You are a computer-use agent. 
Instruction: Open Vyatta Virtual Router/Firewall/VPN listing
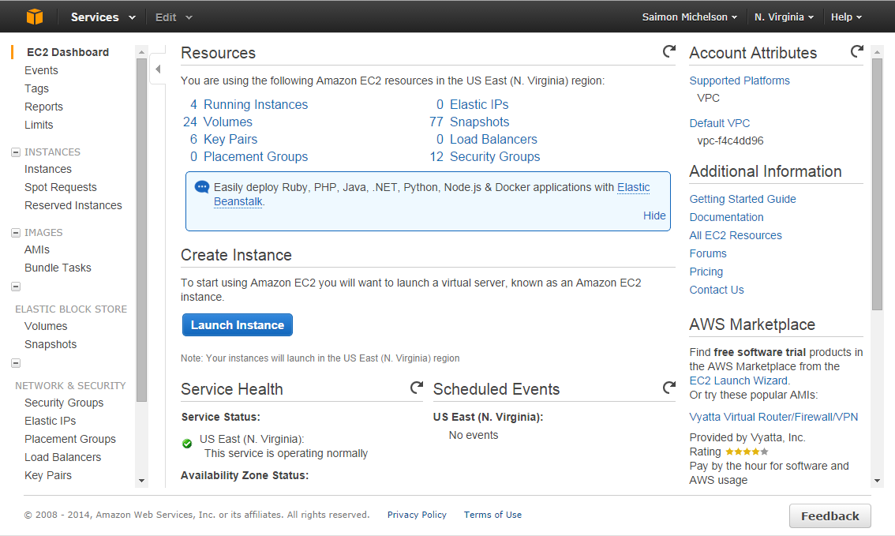[773, 417]
